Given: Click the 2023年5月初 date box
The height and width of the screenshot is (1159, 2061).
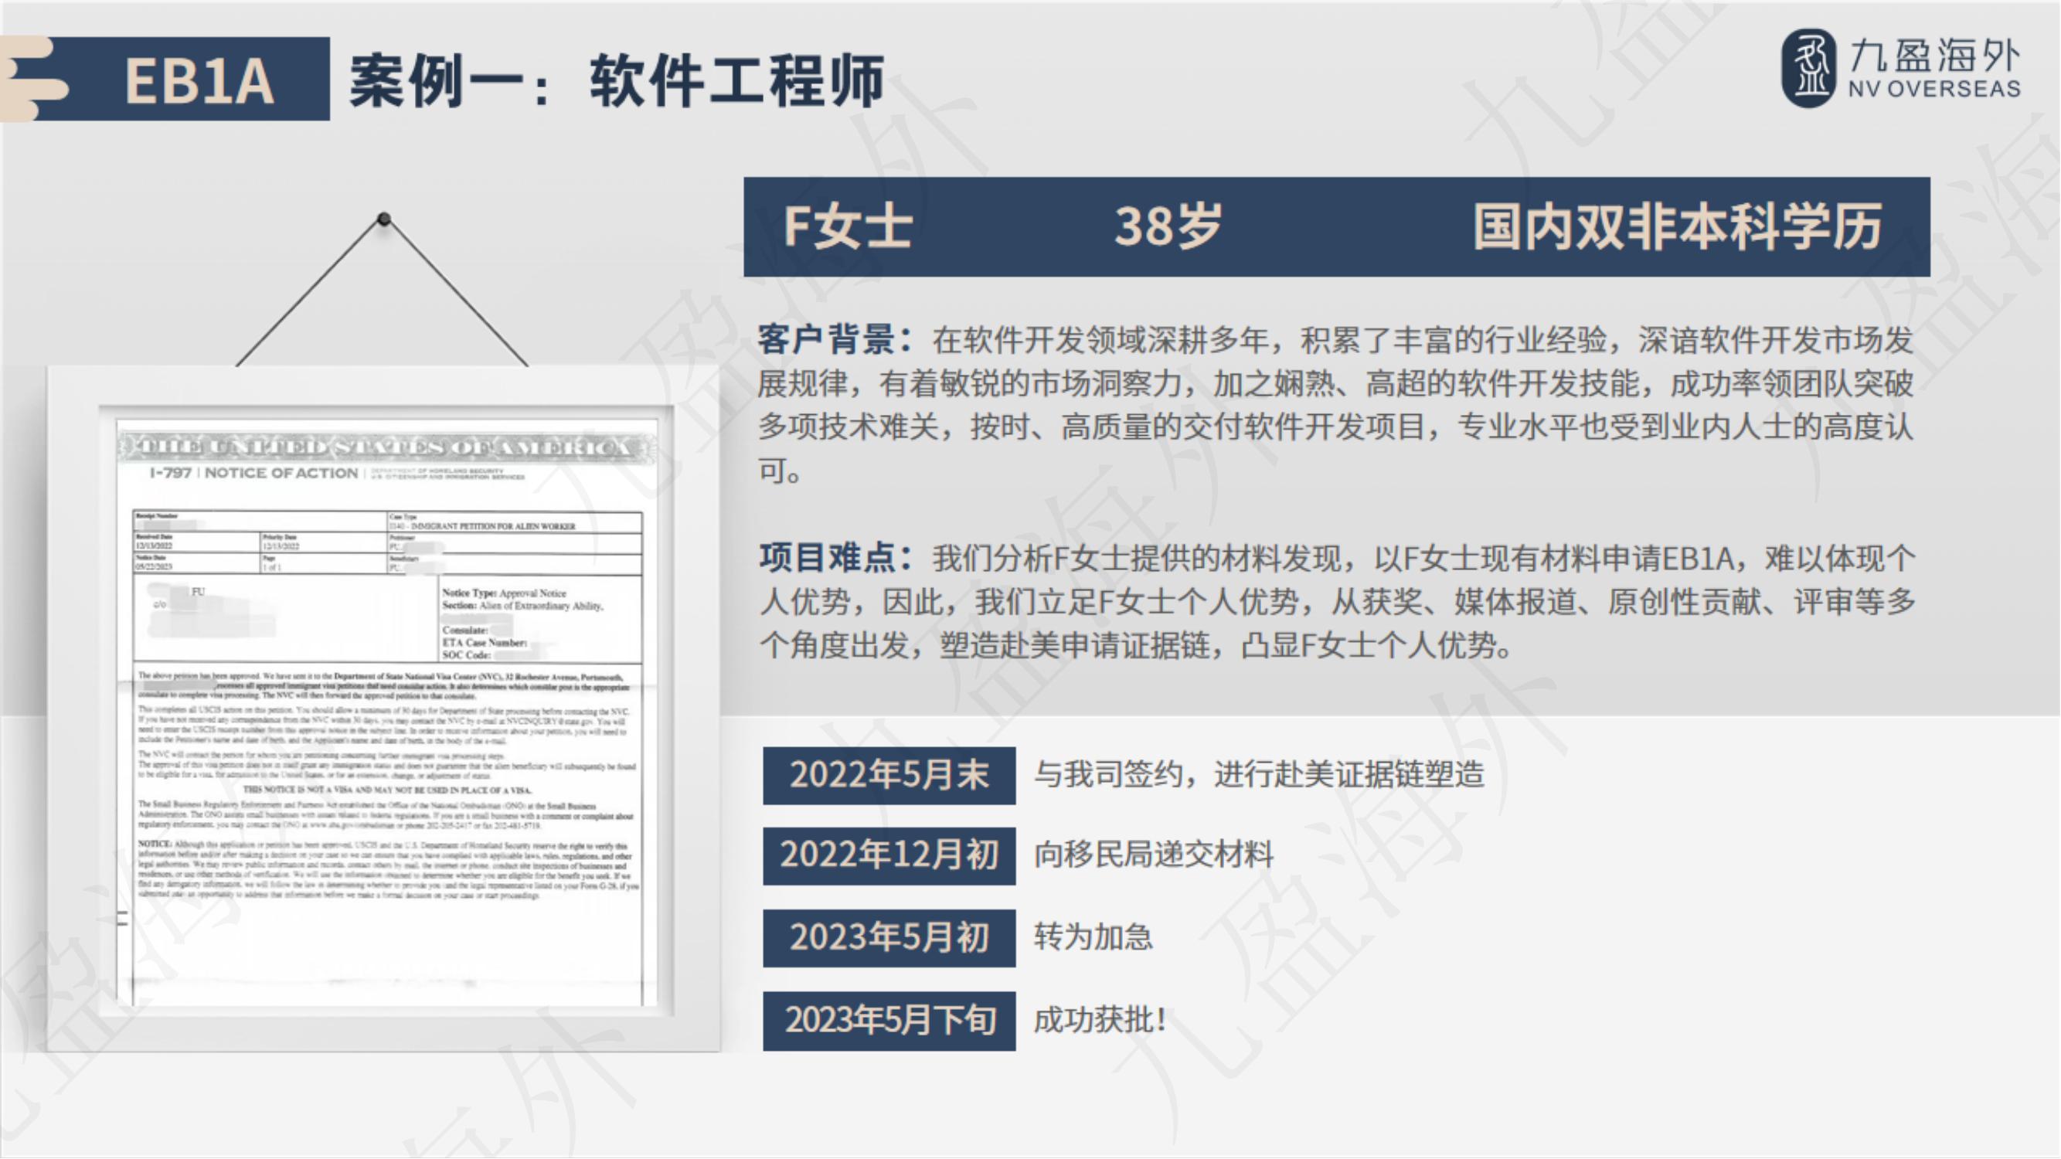Looking at the screenshot, I should tap(889, 937).
